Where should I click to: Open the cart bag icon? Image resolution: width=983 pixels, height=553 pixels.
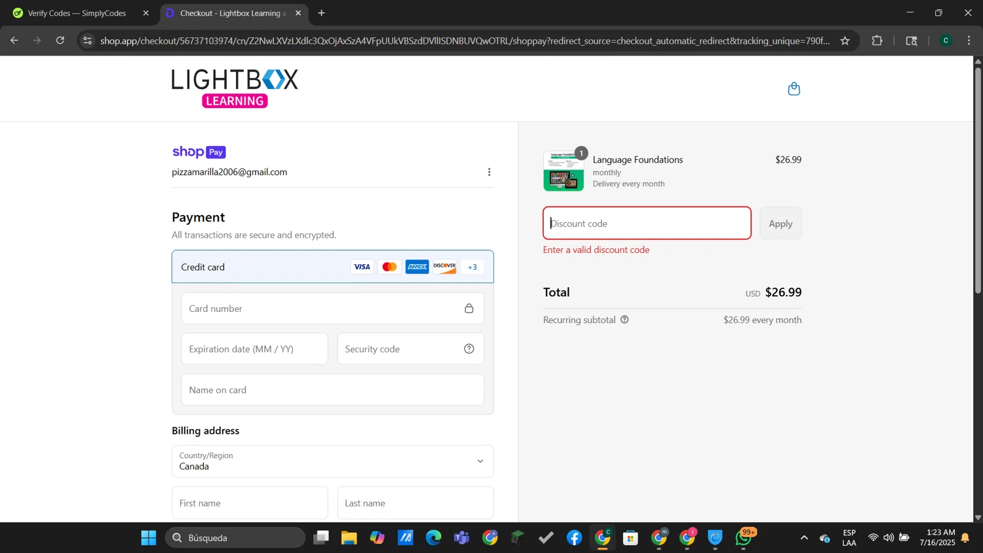tap(794, 88)
